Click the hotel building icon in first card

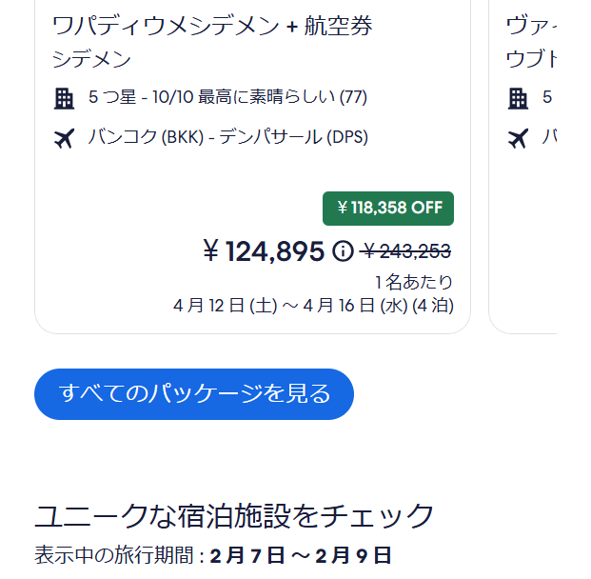[x=64, y=98]
